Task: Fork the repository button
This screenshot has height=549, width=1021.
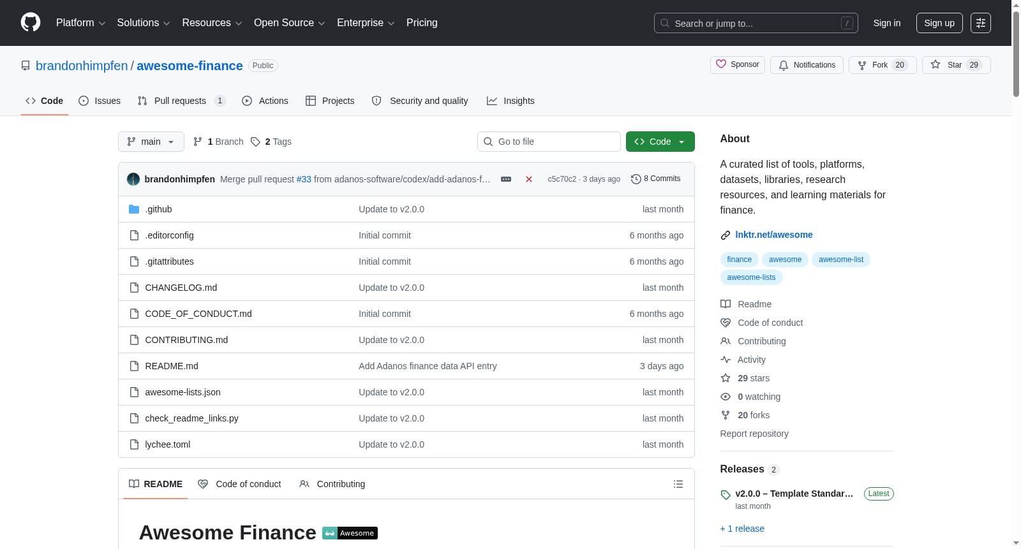Action: 883,65
